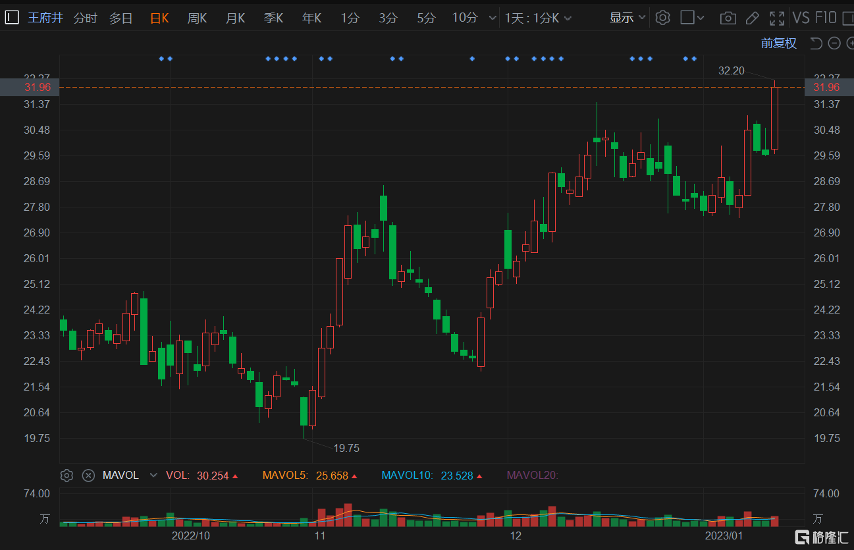
Task: Click the VOL: 30.254 value
Action: click(202, 476)
